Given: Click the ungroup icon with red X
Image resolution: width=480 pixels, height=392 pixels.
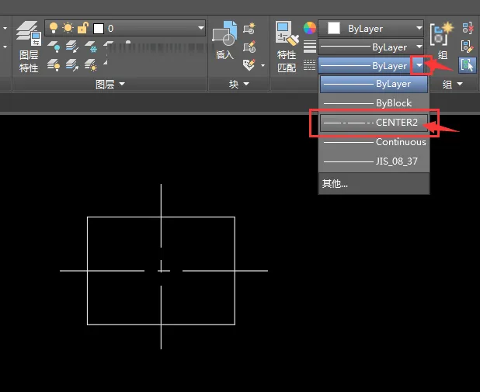Looking at the screenshot, I should (x=466, y=28).
